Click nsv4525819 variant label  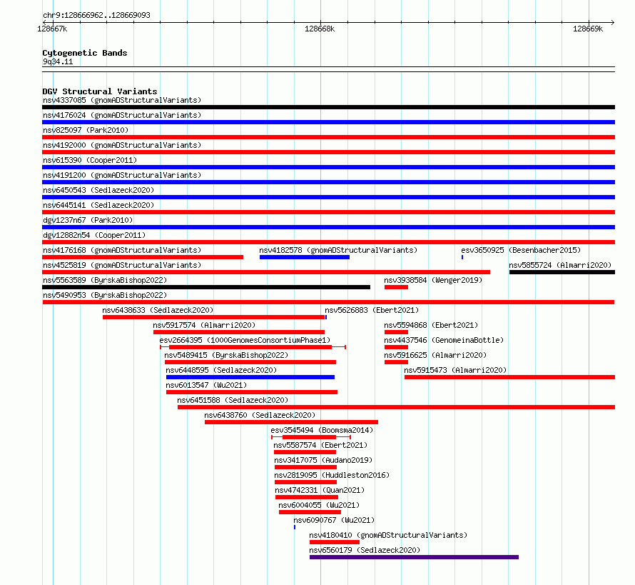pyautogui.click(x=122, y=265)
